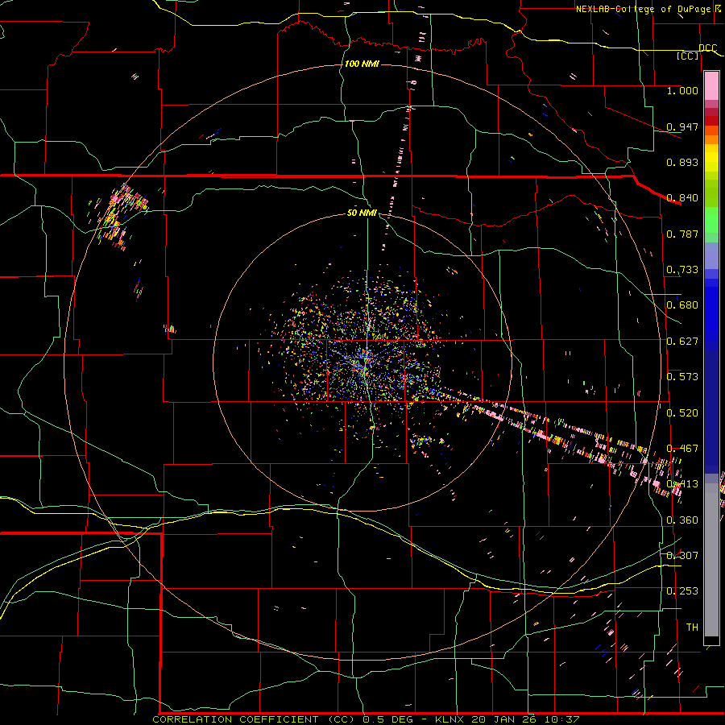Click the DCC label above the color bar
725x725 pixels.
[707, 48]
